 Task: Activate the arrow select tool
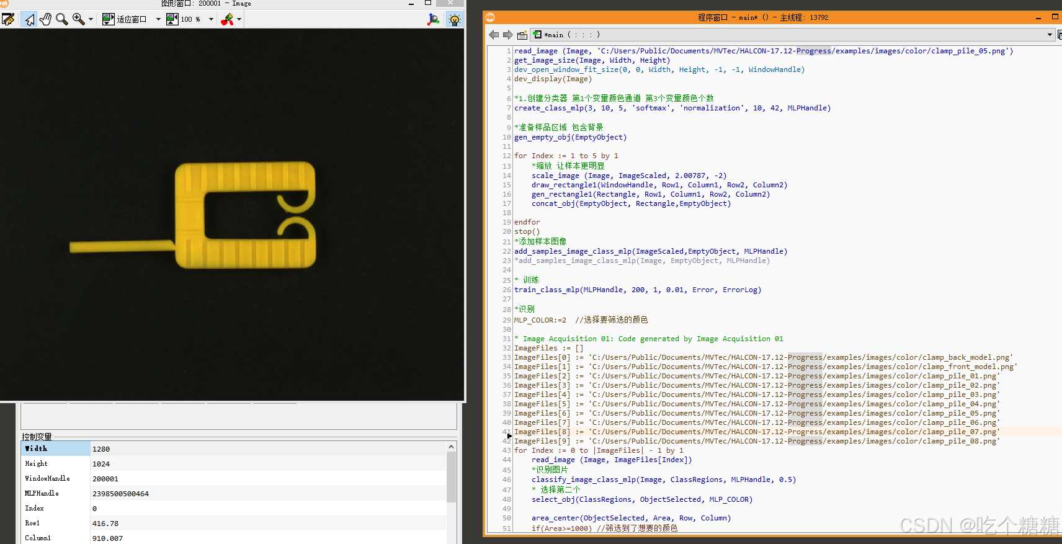(x=29, y=19)
